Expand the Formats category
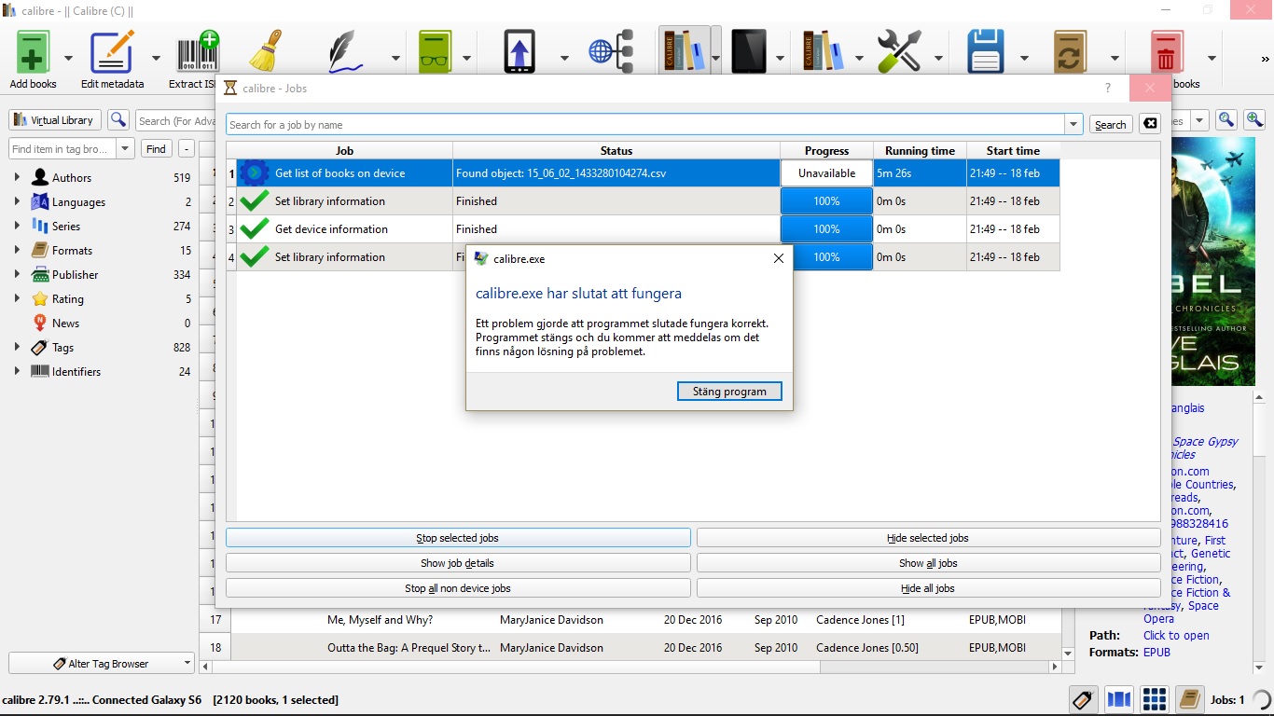Viewport: 1274px width, 716px height. [x=17, y=250]
